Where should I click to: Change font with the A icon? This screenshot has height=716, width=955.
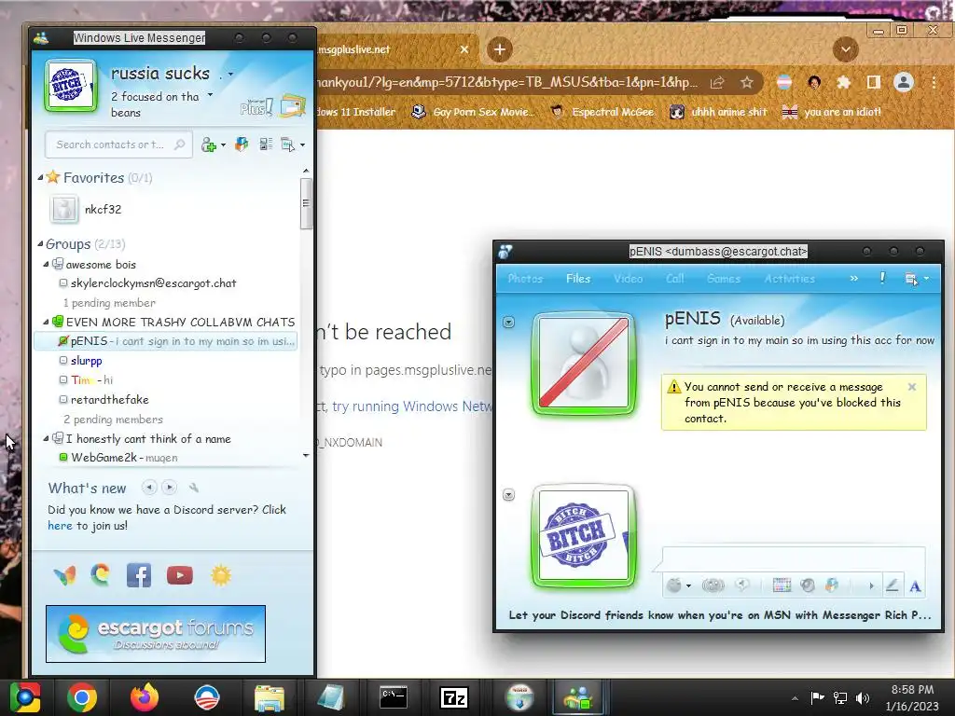[x=915, y=586]
